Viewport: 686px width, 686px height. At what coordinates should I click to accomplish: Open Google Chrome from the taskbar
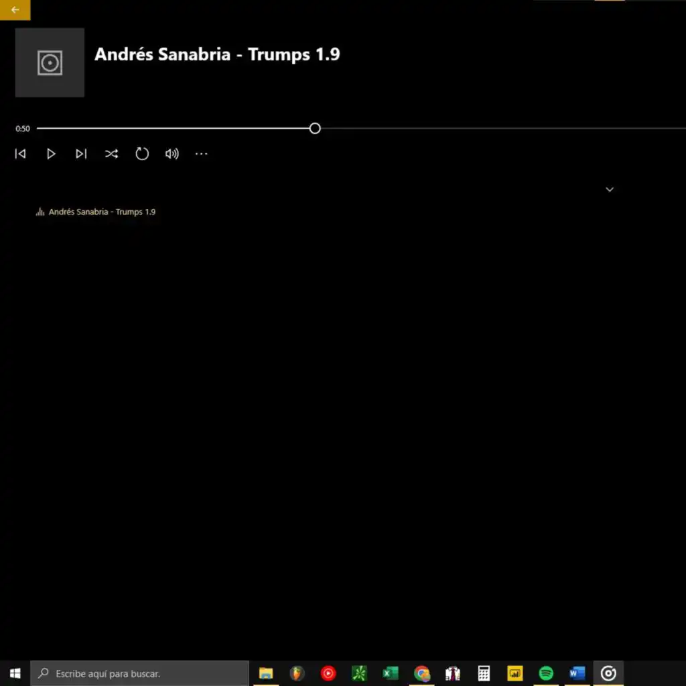click(x=422, y=673)
